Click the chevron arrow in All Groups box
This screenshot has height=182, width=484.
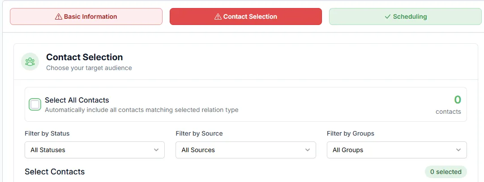458,150
